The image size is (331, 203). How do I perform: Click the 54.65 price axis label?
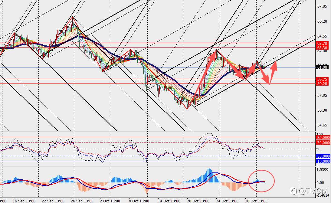pos(322,125)
